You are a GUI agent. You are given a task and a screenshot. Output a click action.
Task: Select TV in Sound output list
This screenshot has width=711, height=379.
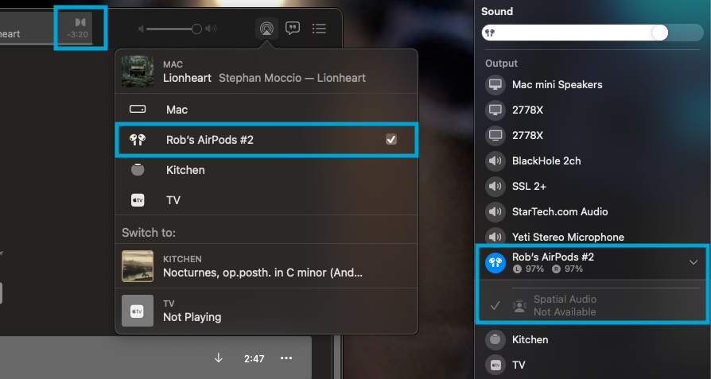pos(592,365)
